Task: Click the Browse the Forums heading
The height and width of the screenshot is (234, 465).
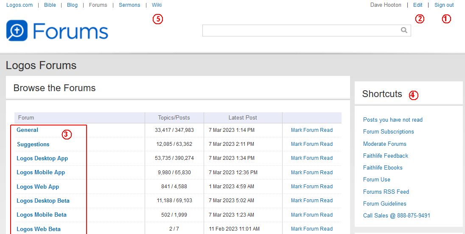Action: [x=55, y=88]
